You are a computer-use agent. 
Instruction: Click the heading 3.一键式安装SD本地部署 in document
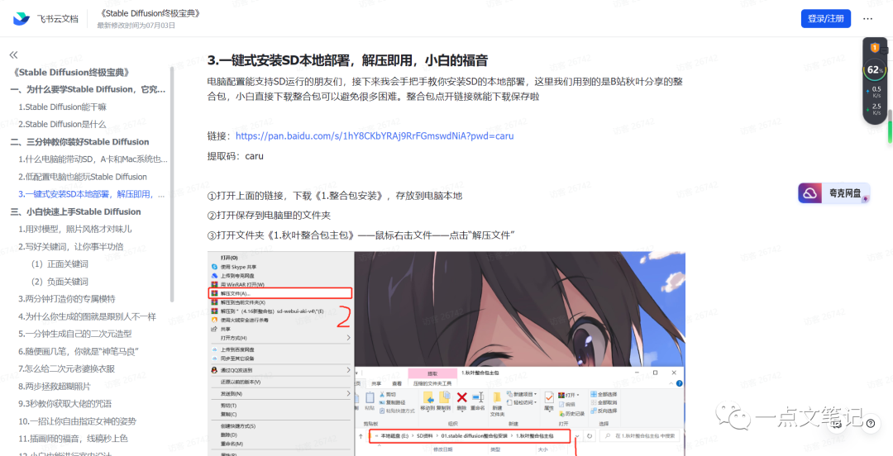click(347, 60)
